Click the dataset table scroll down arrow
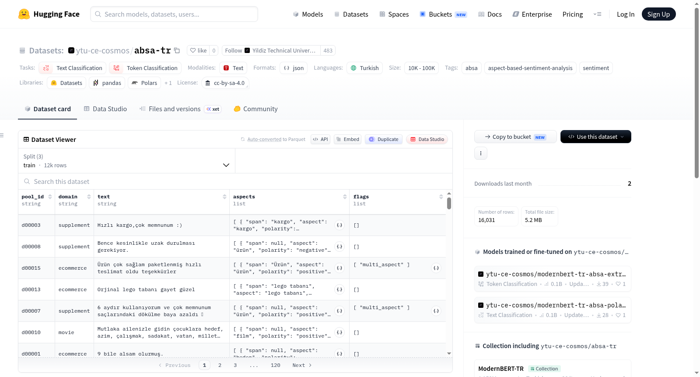Viewport: 700px width, 377px height. tap(449, 353)
